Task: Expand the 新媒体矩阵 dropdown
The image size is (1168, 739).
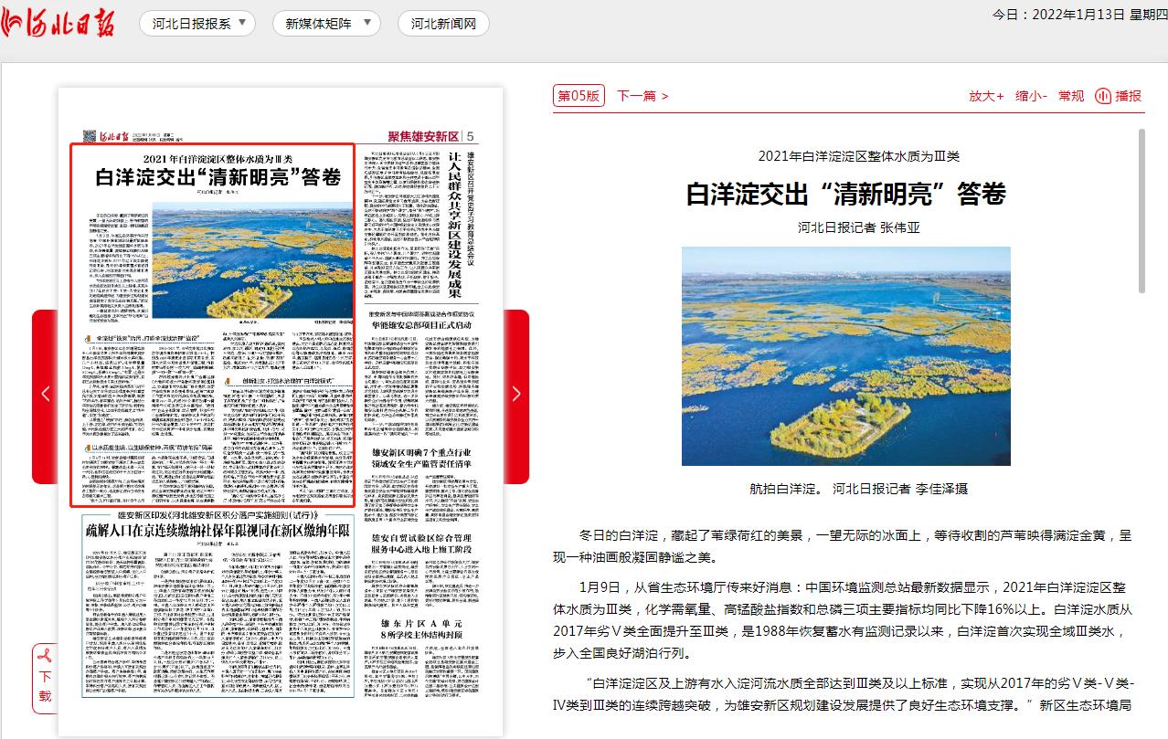Action: (x=327, y=24)
